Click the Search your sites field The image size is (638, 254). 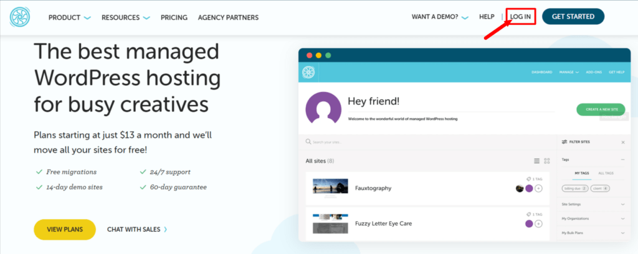click(427, 142)
